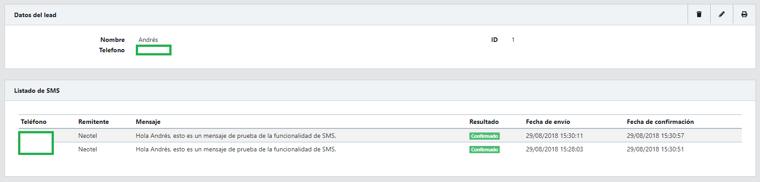Click the trash delete lead icon
The height and width of the screenshot is (182, 760).
click(699, 14)
